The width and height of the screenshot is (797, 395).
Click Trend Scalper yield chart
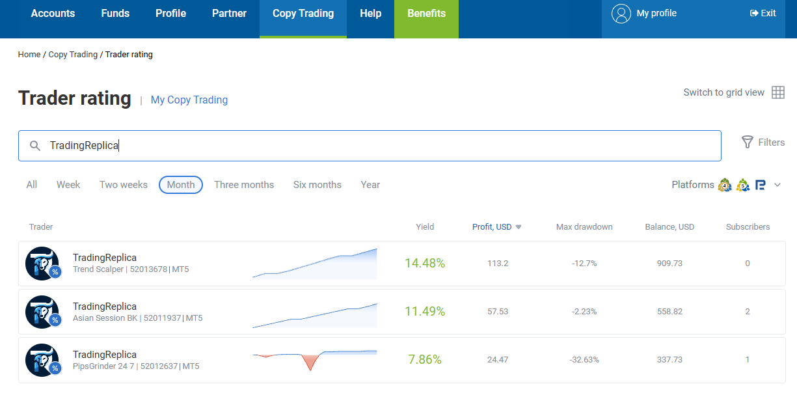315,264
